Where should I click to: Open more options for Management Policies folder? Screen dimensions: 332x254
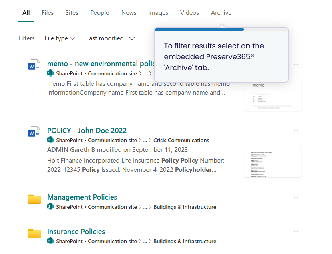(x=296, y=197)
